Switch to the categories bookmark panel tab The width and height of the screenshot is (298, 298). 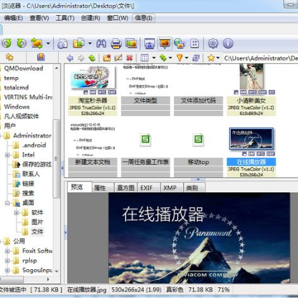point(41,57)
